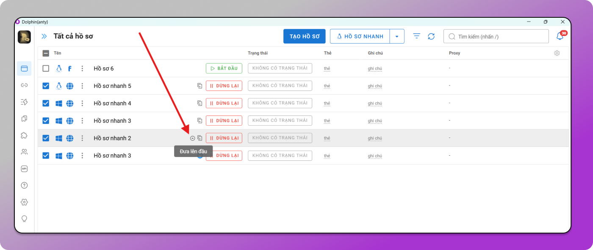
Task: Click the pin-to-top icon for Hồ sơ nhanh 2
Action: tap(193, 138)
